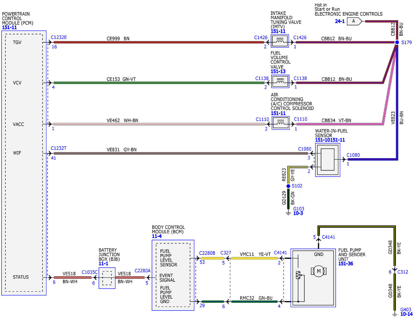
Task: Open the 11-4 Body Control Module reference
Action: [157, 236]
